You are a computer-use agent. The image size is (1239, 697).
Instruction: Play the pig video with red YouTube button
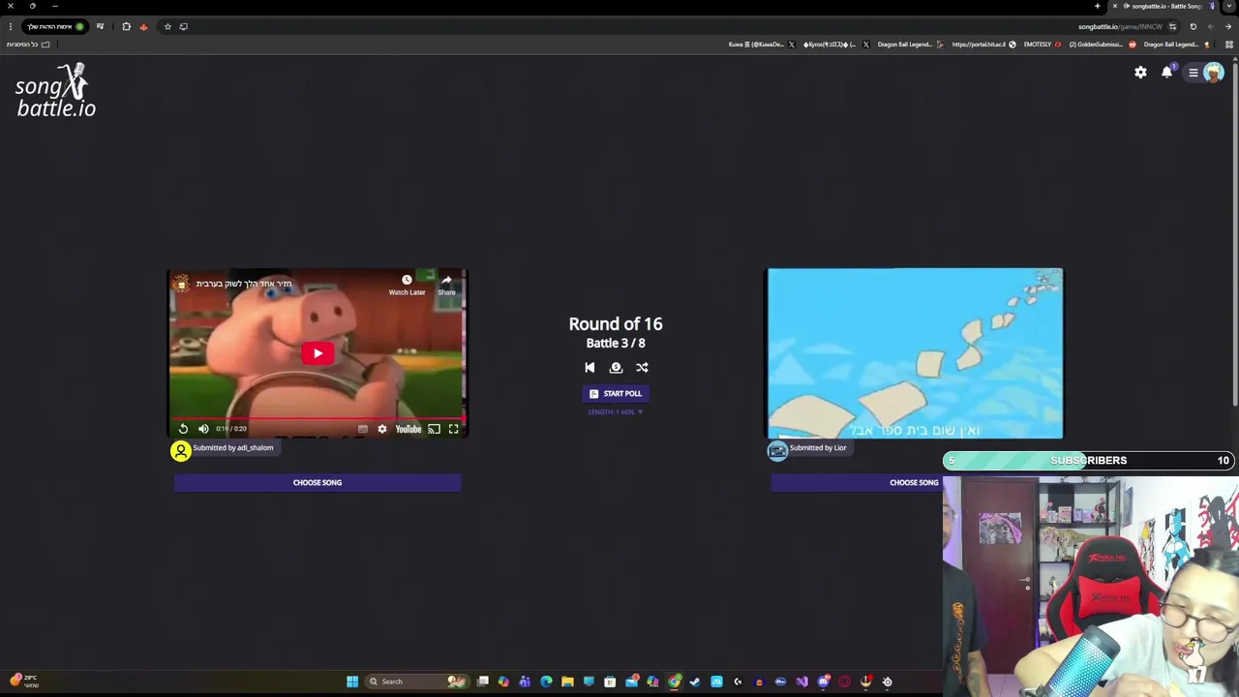(317, 353)
